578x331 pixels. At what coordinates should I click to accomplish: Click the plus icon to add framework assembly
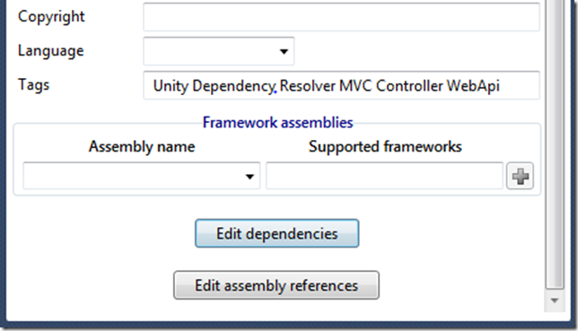520,176
